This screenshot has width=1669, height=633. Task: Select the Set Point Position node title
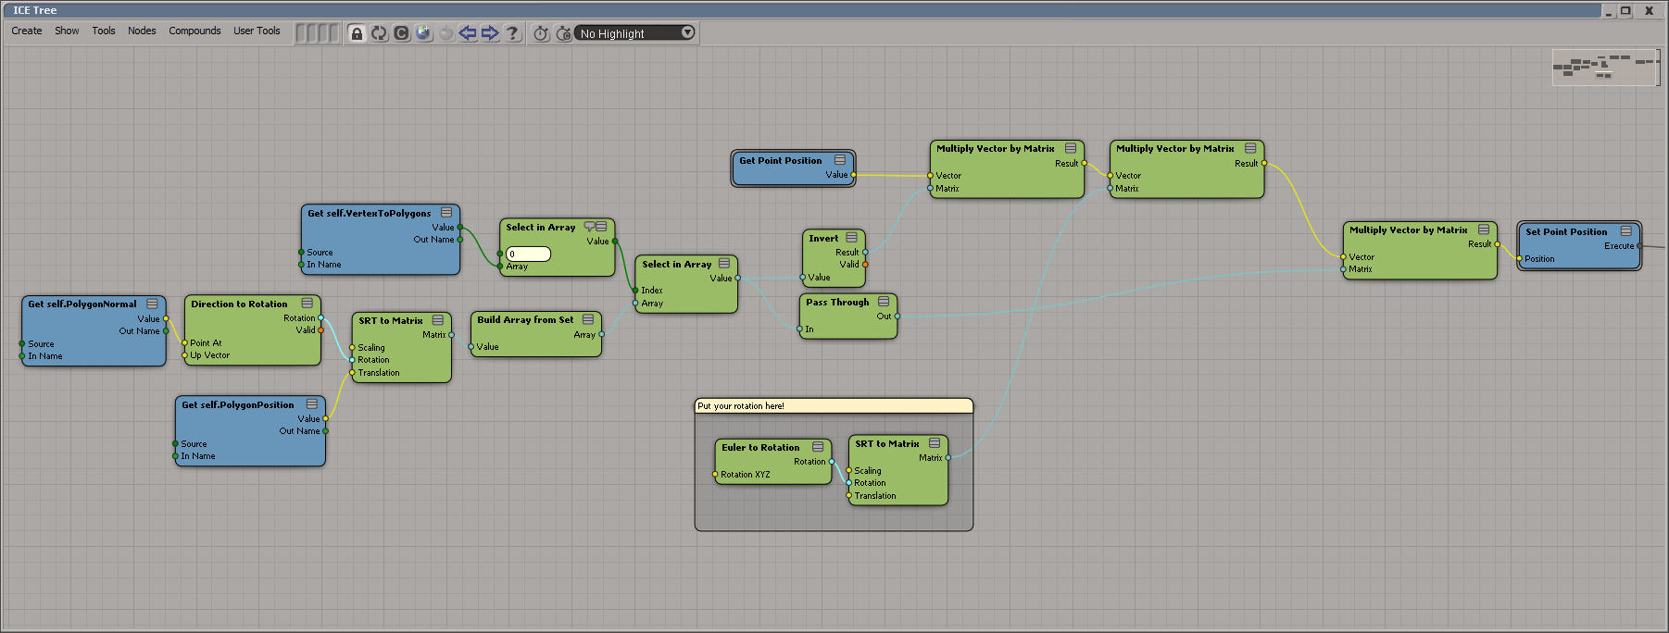click(1566, 231)
